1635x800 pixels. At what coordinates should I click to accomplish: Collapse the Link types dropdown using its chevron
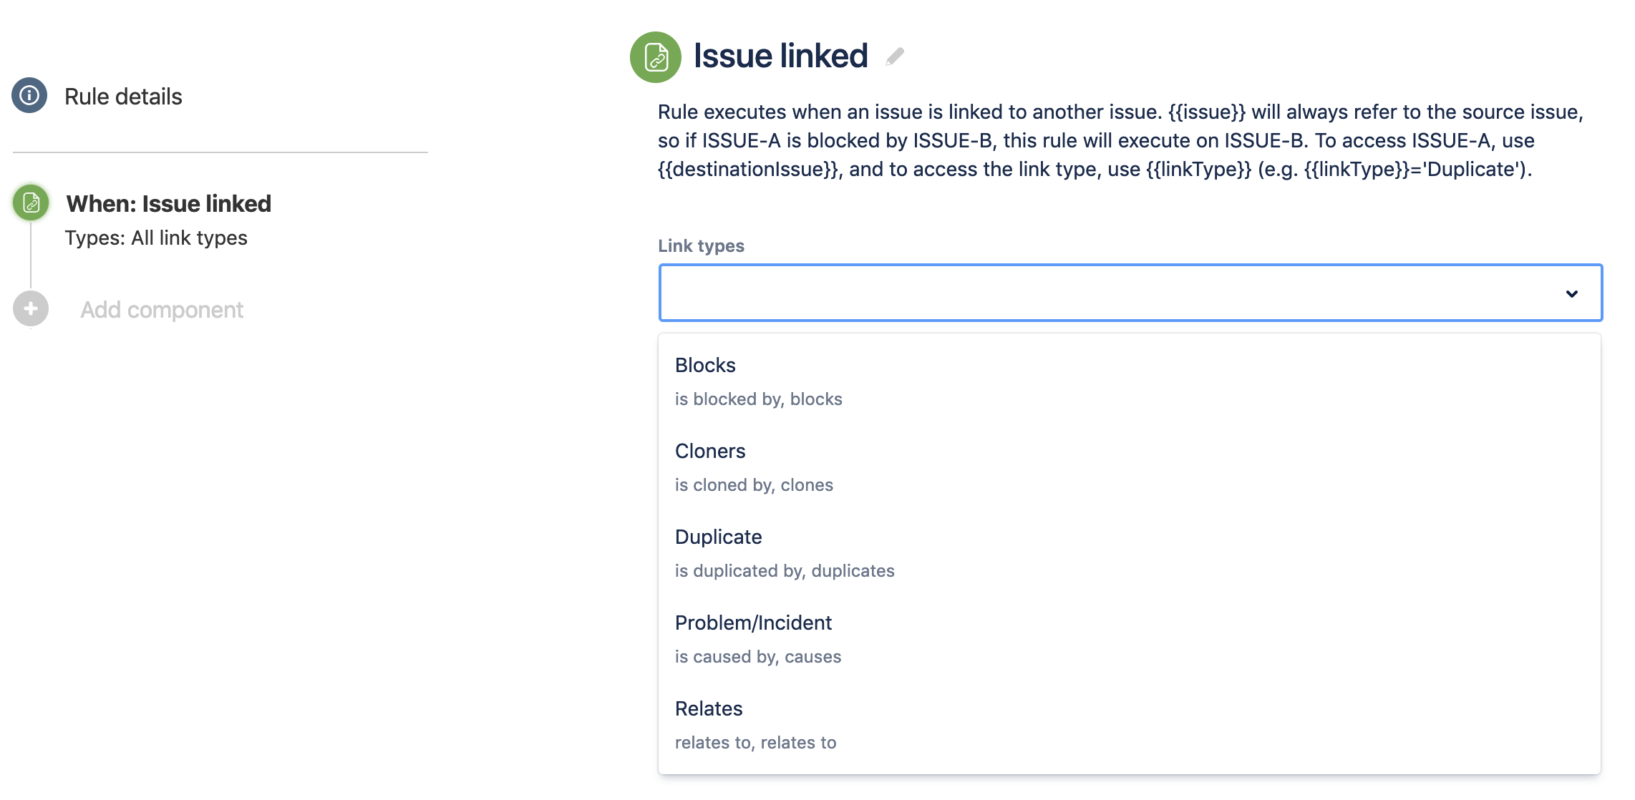click(1571, 293)
